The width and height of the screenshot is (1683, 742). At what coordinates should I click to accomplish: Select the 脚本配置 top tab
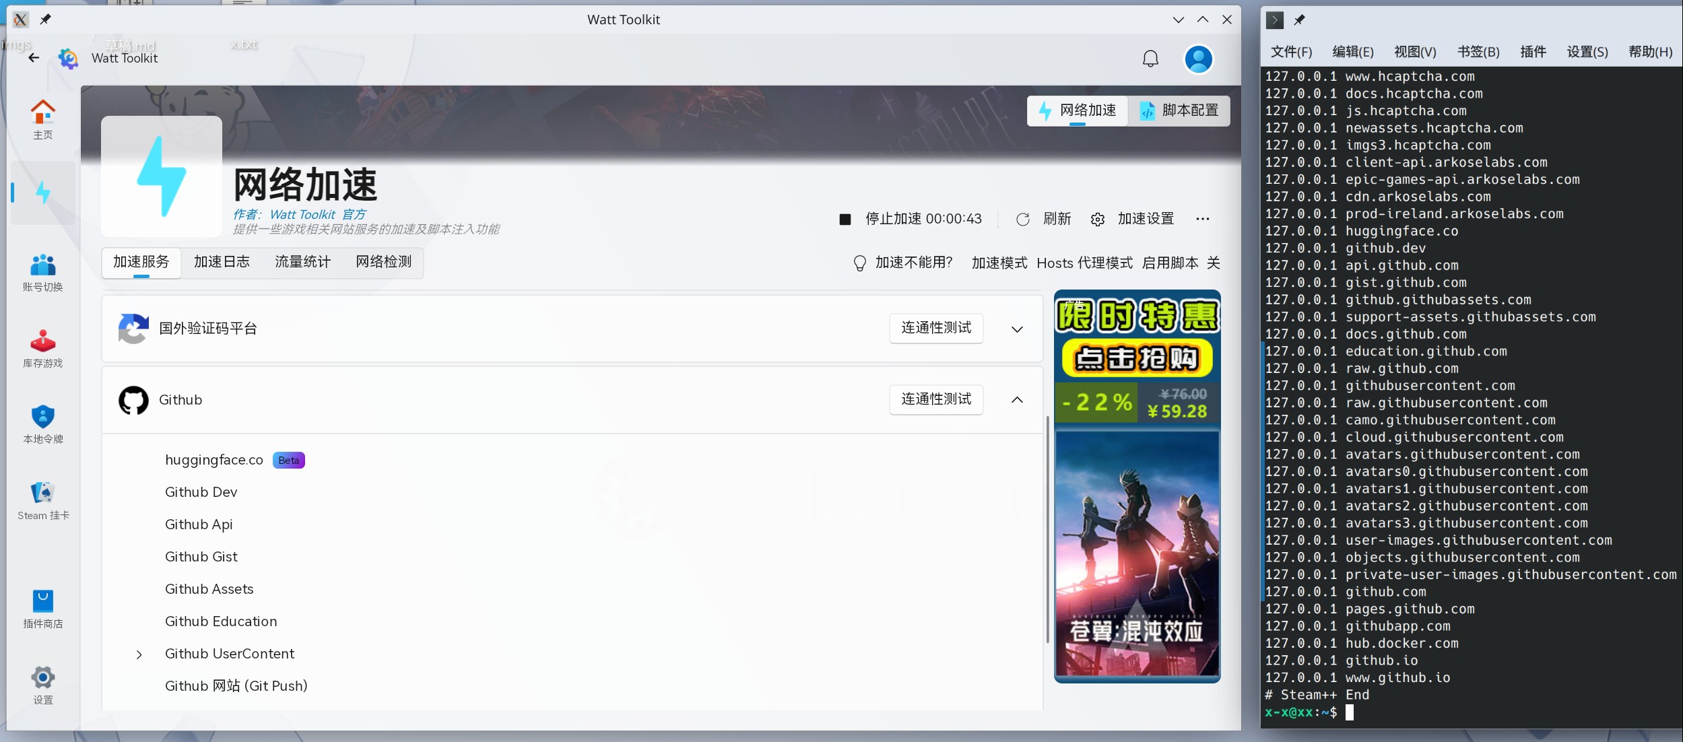(1179, 110)
